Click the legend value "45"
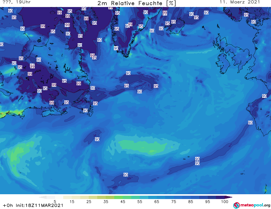The width and height of the screenshot is (271, 209). (123, 202)
